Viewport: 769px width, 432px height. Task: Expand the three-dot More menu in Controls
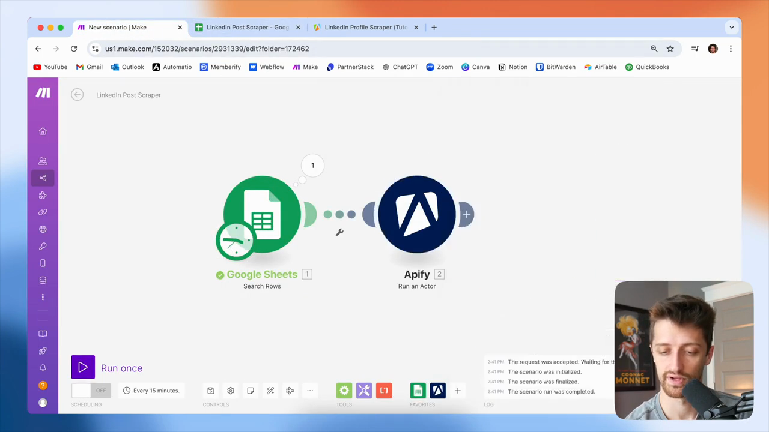[310, 391]
